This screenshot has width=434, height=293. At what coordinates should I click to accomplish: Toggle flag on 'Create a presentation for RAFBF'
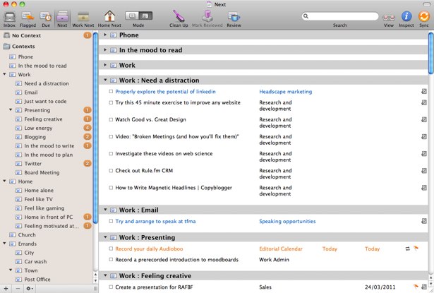416,287
